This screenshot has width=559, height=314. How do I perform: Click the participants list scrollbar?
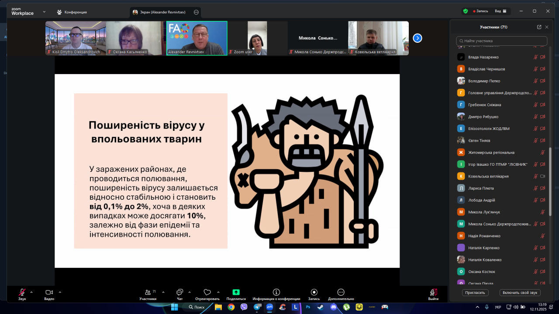(550, 174)
